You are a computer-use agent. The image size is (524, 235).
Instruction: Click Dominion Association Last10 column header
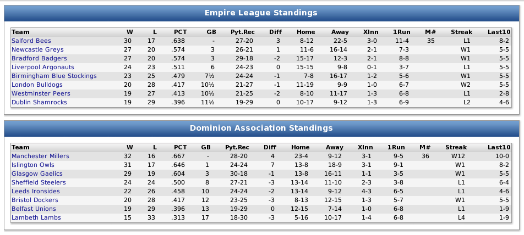(498, 147)
